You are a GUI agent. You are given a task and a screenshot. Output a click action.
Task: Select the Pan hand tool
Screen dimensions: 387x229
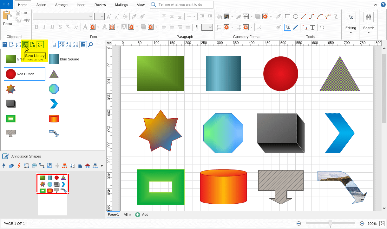322,27
